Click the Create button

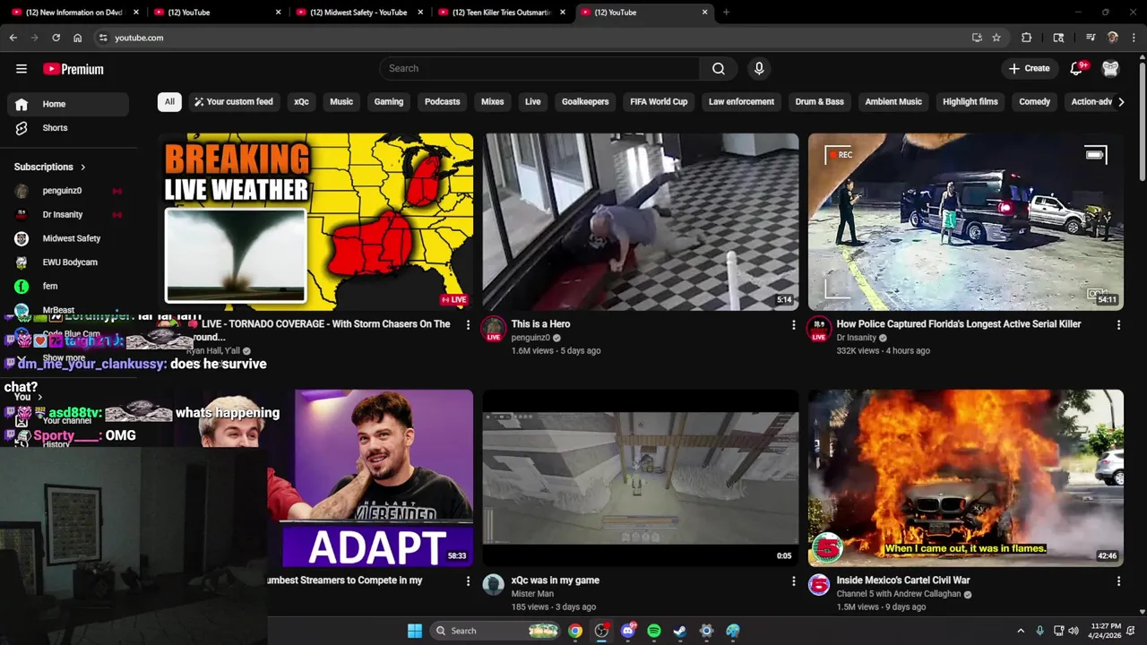click(x=1030, y=68)
